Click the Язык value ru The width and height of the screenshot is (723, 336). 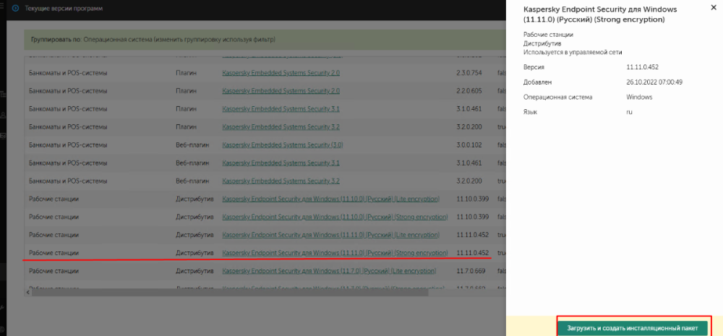tap(629, 112)
